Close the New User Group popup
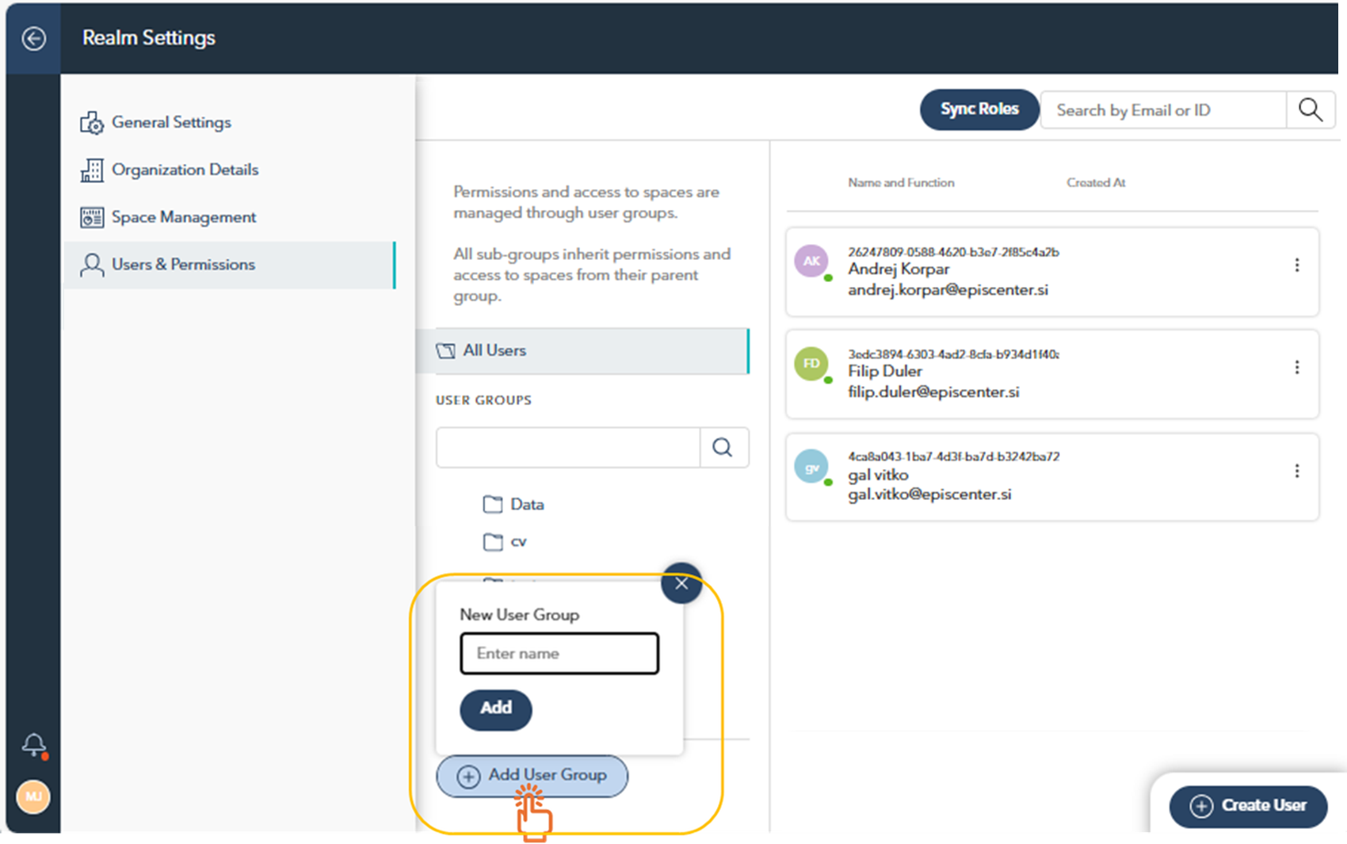 pos(681,583)
